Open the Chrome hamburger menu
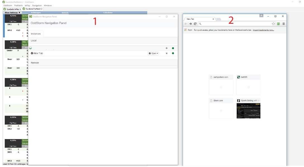 click(x=283, y=24)
